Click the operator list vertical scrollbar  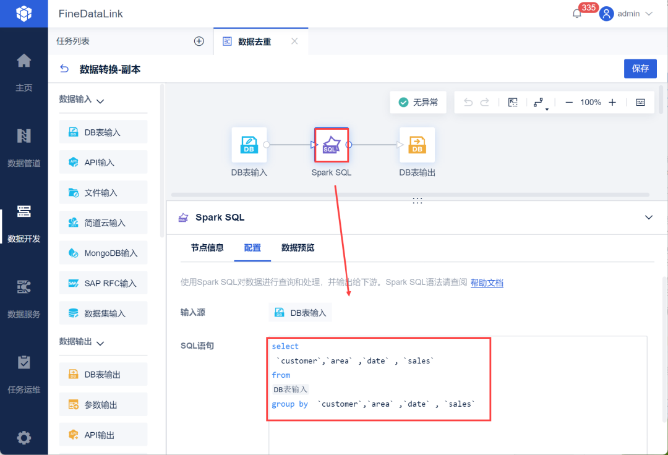(162, 161)
